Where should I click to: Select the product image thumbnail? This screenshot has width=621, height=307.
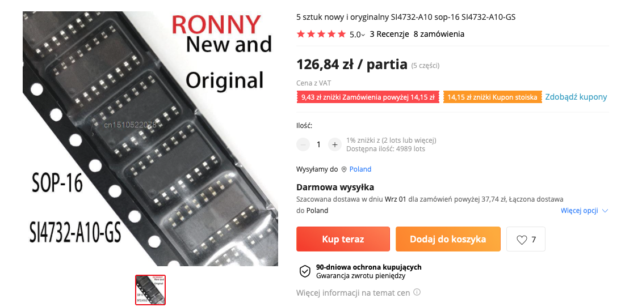[150, 290]
